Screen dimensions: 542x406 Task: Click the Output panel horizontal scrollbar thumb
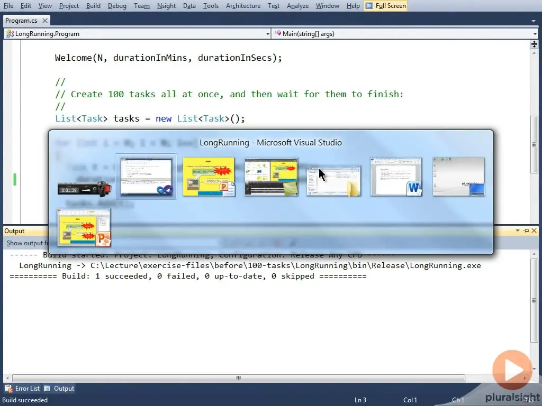point(239,378)
